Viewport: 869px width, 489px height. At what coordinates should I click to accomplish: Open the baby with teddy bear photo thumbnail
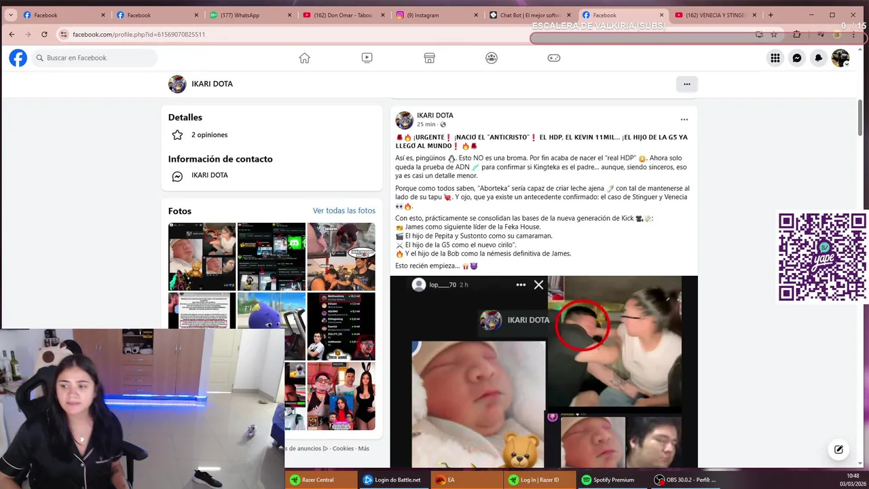[x=202, y=257]
